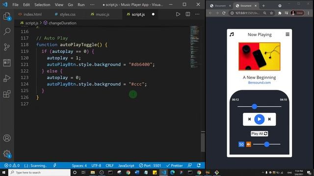
Task: Open the Extensions view
Action: [7, 94]
